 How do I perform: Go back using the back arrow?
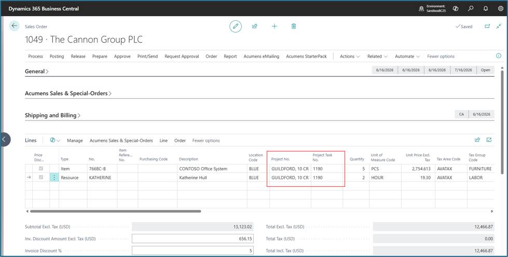(14, 25)
